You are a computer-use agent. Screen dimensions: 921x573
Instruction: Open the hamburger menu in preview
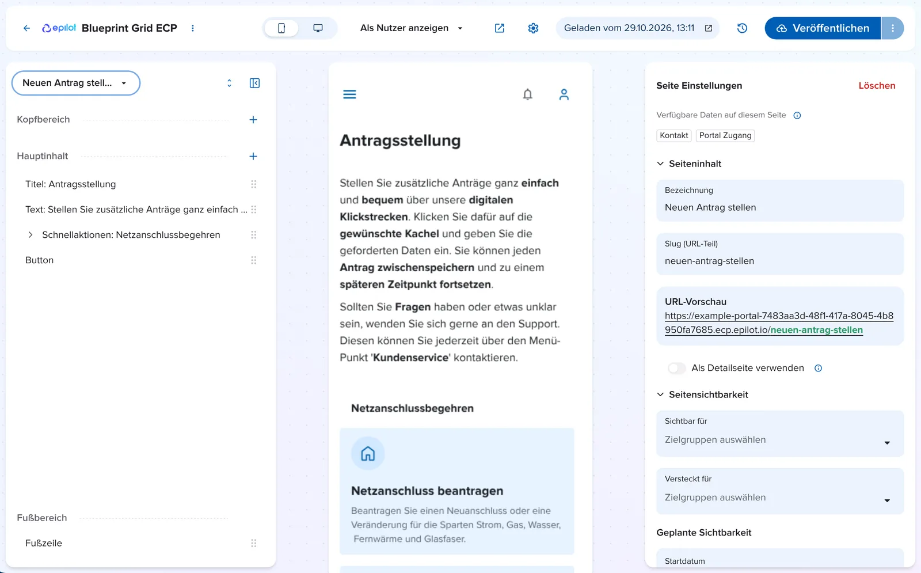pyautogui.click(x=349, y=94)
